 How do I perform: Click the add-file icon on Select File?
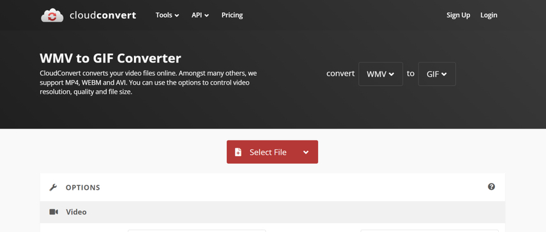click(x=238, y=152)
